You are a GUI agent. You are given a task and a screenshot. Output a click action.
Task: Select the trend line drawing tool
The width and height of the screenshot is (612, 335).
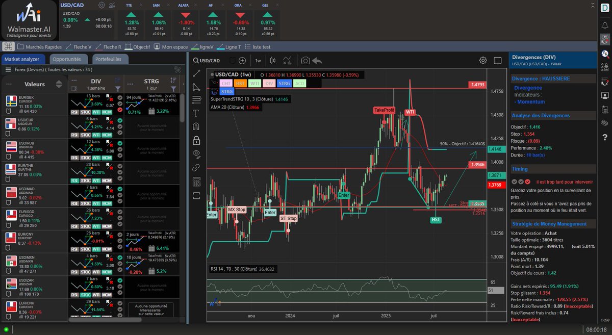[x=197, y=73]
